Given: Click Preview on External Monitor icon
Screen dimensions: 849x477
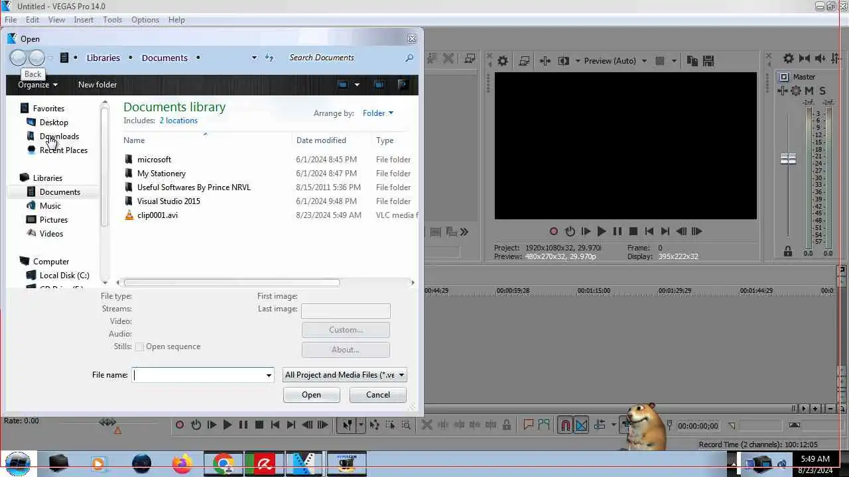Looking at the screenshot, I should click(x=524, y=61).
